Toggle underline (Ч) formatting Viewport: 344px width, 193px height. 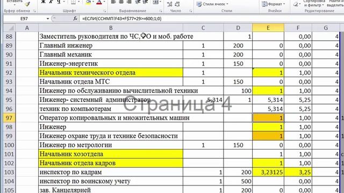[x=59, y=2]
